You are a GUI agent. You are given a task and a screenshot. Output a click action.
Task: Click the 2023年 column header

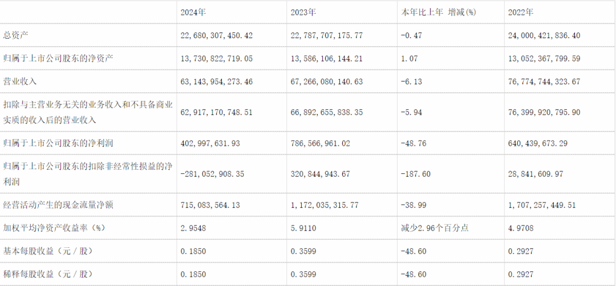[303, 12]
